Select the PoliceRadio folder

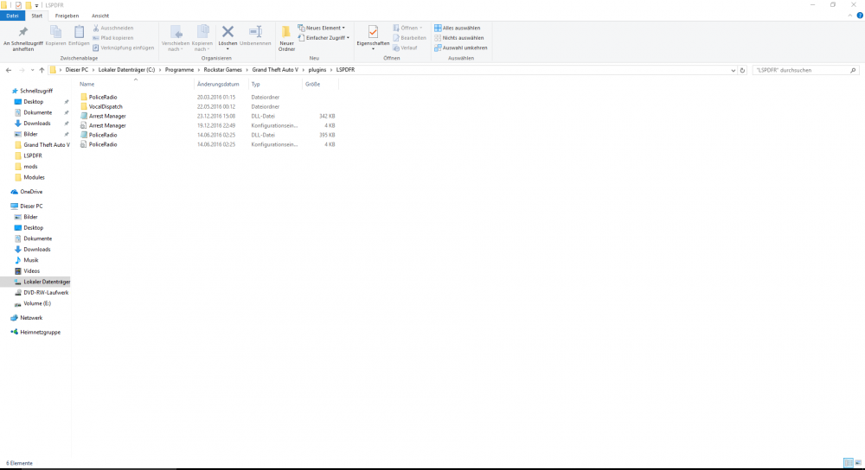coord(103,97)
